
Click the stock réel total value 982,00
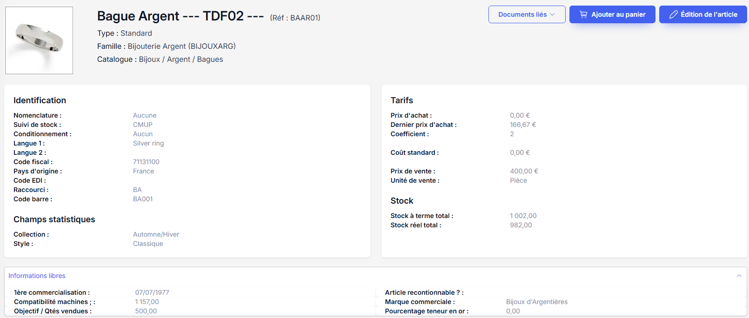521,225
